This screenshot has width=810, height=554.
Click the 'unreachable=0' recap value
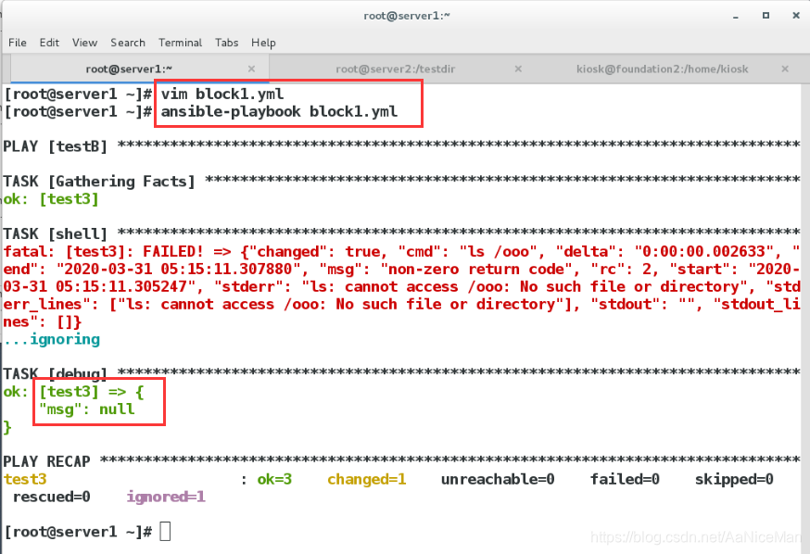[x=498, y=480]
